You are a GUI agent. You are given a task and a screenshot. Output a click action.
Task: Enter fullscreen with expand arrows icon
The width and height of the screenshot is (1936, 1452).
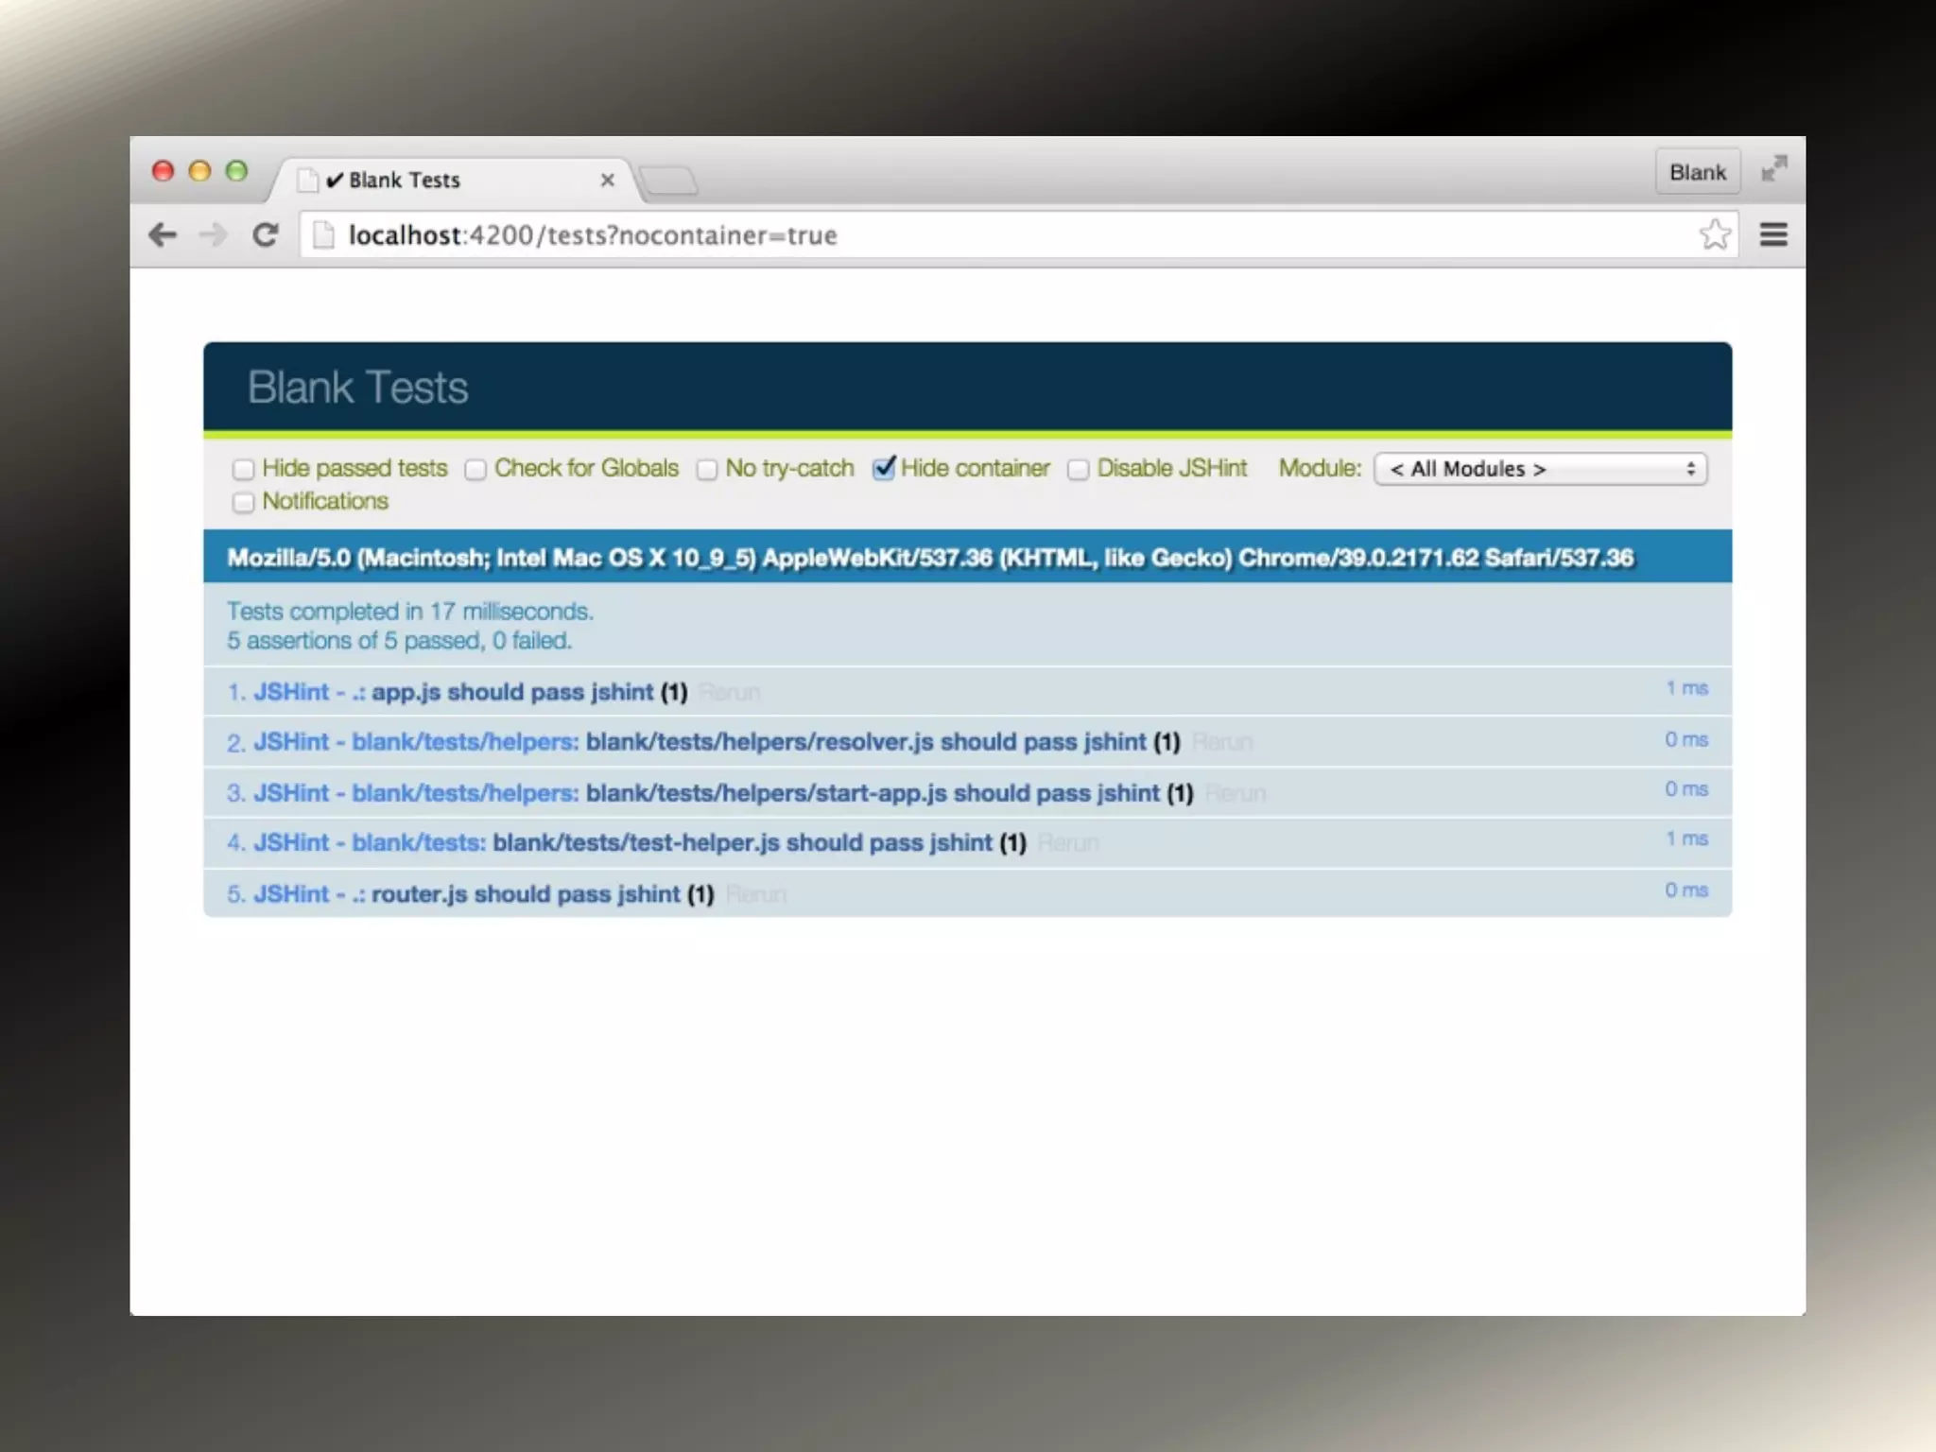pos(1773,170)
